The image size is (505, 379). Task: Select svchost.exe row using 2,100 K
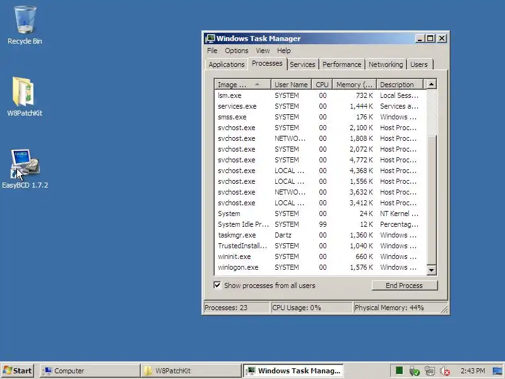pos(320,128)
